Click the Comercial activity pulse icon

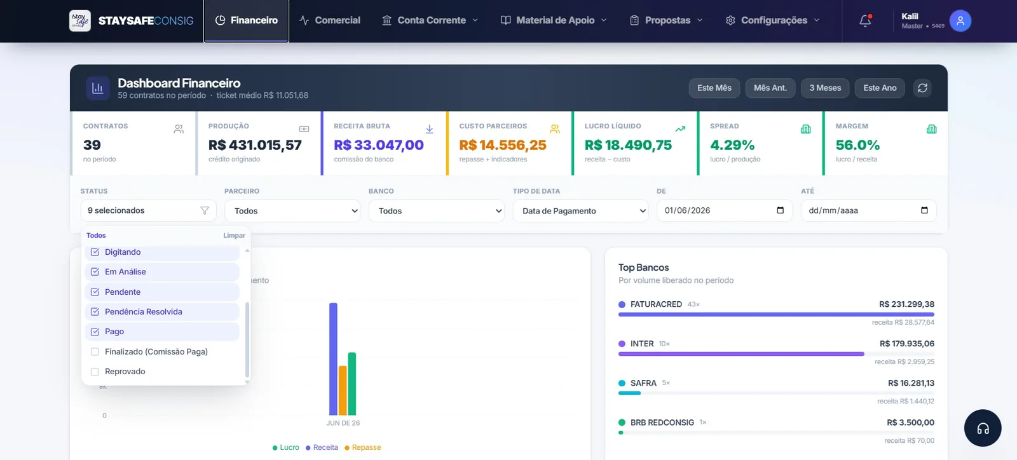[304, 20]
